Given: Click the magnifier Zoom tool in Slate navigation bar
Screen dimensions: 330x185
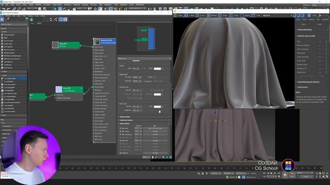Looking at the screenshot, I should 156,157.
